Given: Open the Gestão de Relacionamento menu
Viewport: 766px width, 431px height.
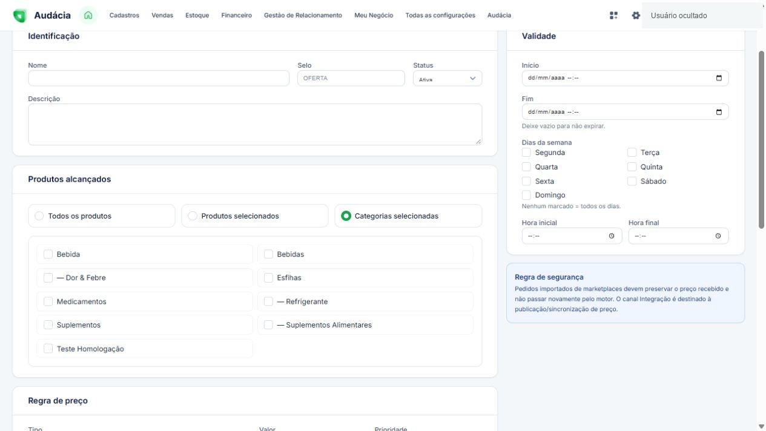Looking at the screenshot, I should tap(303, 16).
